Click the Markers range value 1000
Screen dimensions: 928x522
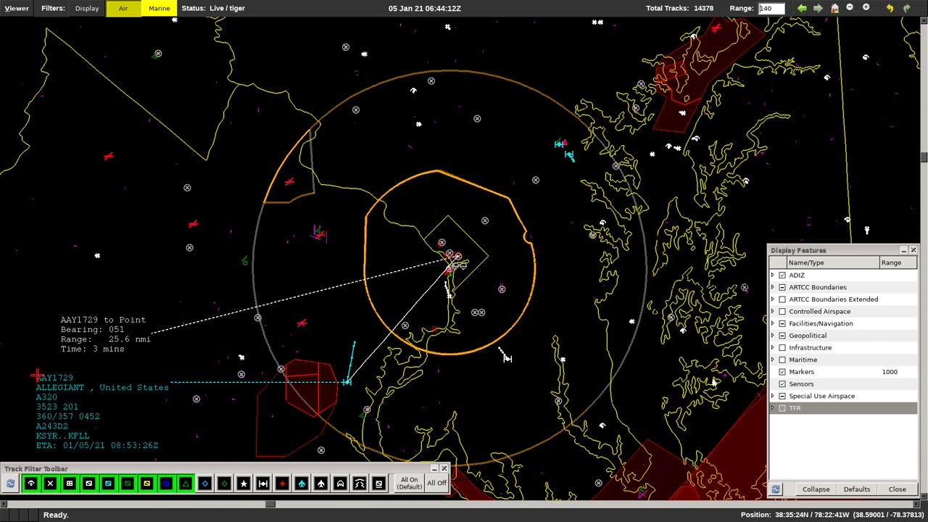coord(890,372)
